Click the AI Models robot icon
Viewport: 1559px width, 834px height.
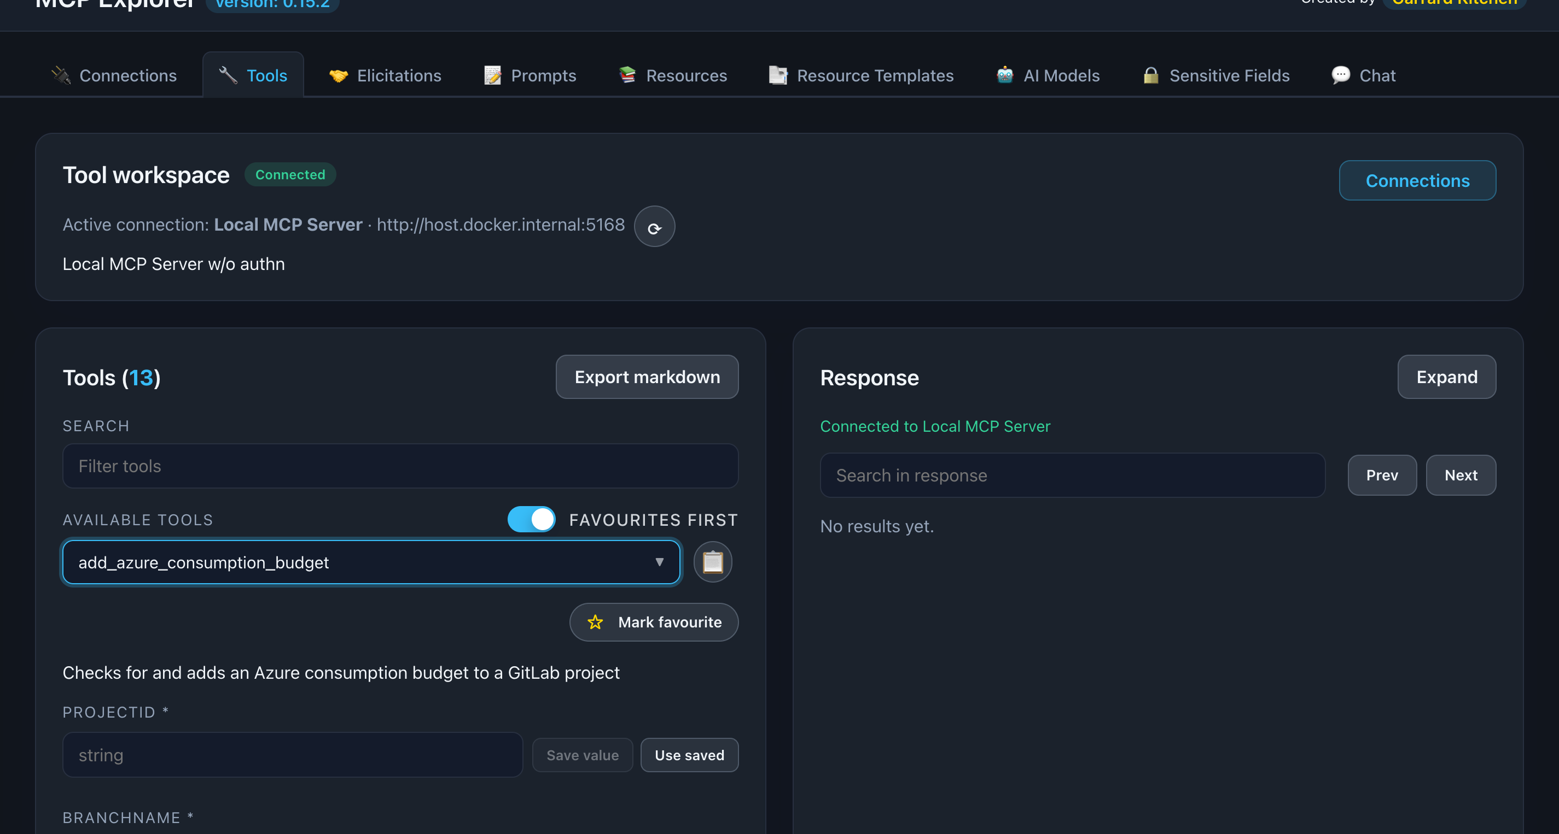pyautogui.click(x=1005, y=75)
